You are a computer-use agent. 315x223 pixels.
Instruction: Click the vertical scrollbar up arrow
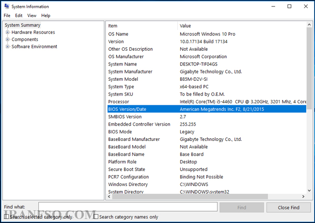pos(309,25)
